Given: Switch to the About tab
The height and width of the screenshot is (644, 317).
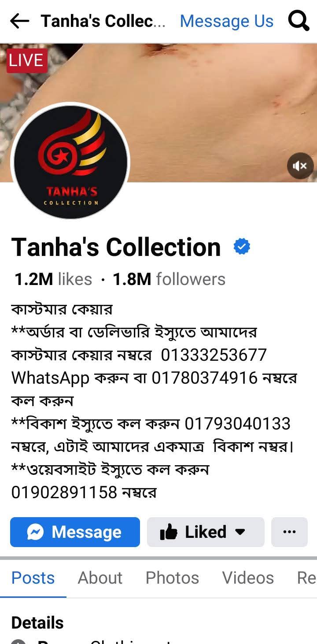Looking at the screenshot, I should (100, 577).
